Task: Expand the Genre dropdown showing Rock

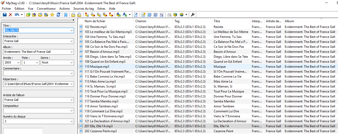Action: (x=72, y=62)
